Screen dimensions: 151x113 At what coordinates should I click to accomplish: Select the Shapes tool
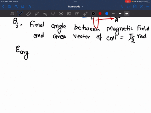[x=45, y=14]
